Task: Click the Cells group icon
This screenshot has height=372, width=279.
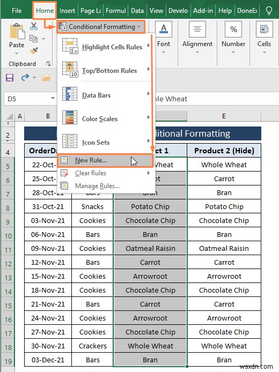Action: point(264,29)
